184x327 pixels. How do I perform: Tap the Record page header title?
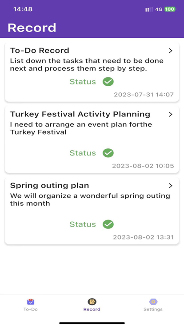pyautogui.click(x=32, y=28)
